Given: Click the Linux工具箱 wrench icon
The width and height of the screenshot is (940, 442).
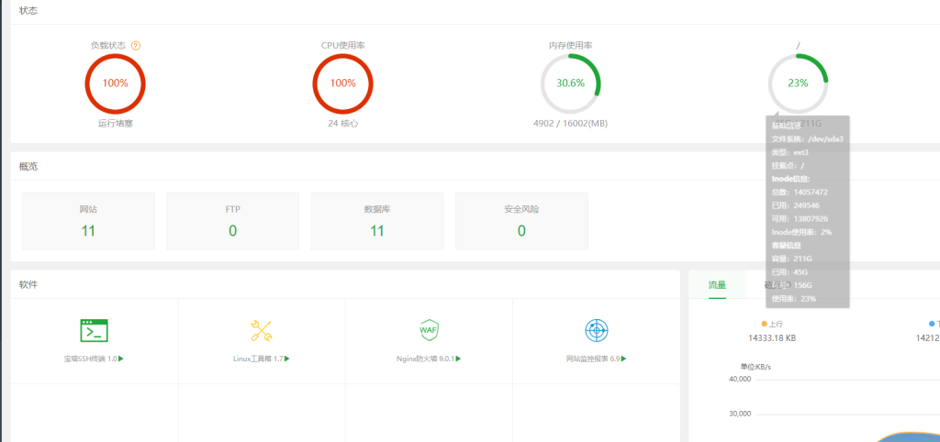Looking at the screenshot, I should tap(261, 330).
